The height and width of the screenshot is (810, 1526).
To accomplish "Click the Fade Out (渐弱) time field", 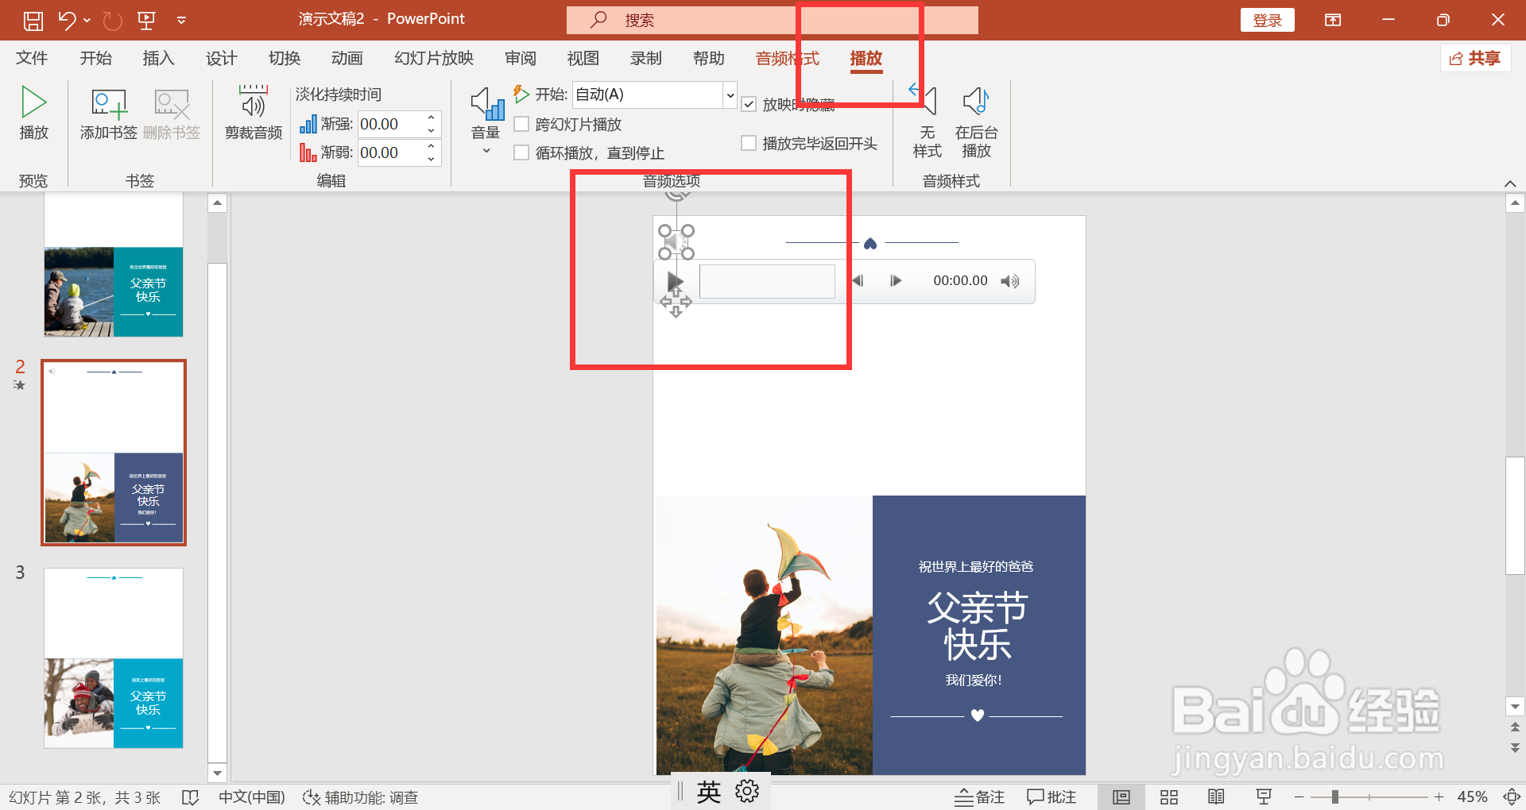I will [x=391, y=152].
